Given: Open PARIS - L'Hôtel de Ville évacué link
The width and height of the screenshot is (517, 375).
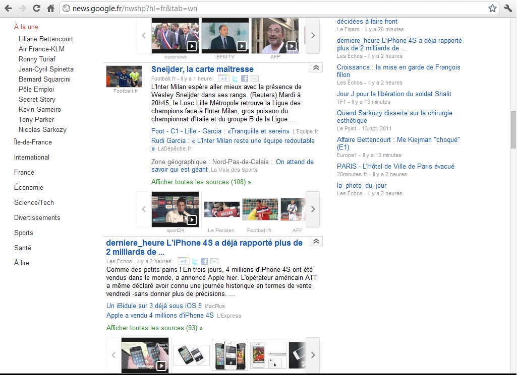Looking at the screenshot, I should coord(395,166).
